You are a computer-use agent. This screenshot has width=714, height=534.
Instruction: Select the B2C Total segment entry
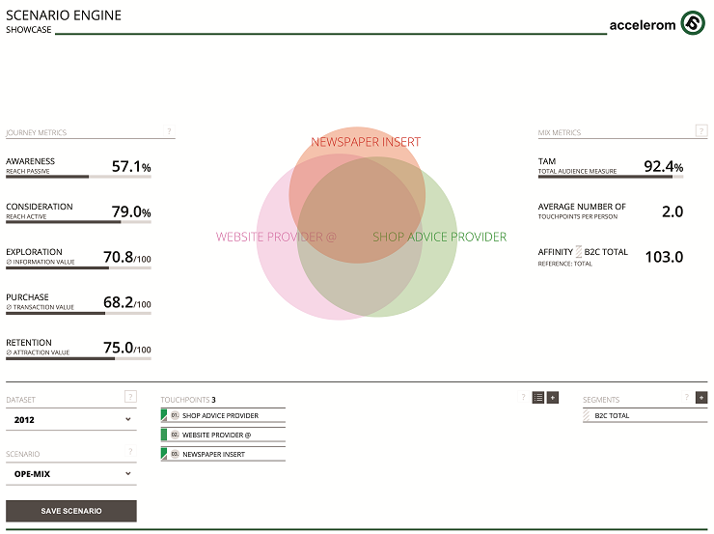(x=645, y=416)
